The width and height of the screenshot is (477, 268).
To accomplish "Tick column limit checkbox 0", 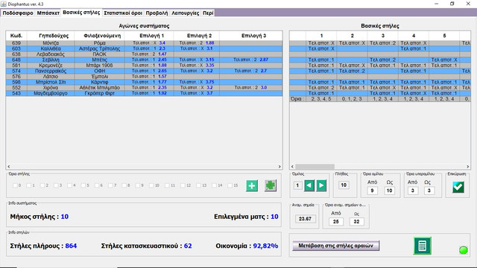I will click(15, 185).
